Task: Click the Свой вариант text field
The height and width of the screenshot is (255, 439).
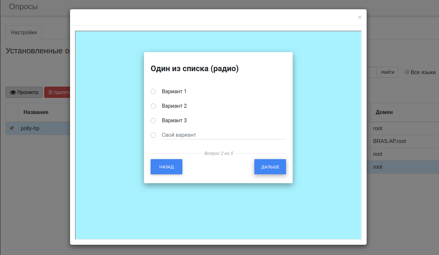Action: [x=224, y=135]
